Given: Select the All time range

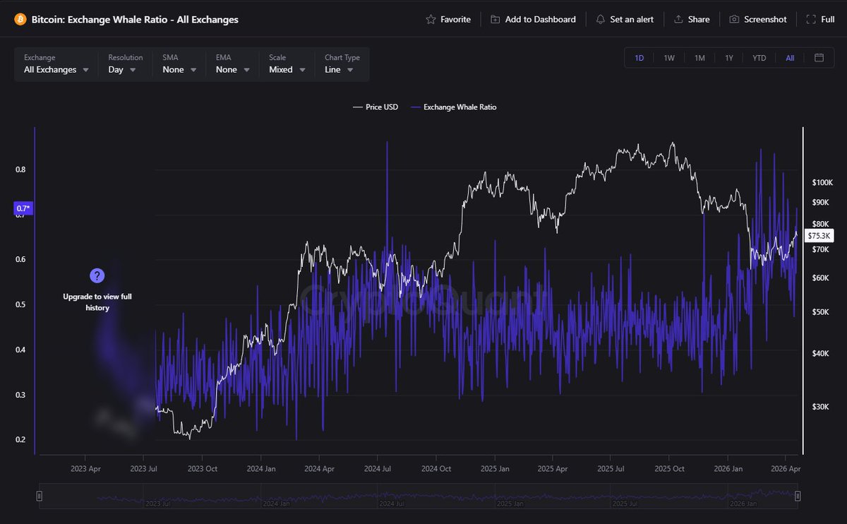Looking at the screenshot, I should tap(790, 58).
